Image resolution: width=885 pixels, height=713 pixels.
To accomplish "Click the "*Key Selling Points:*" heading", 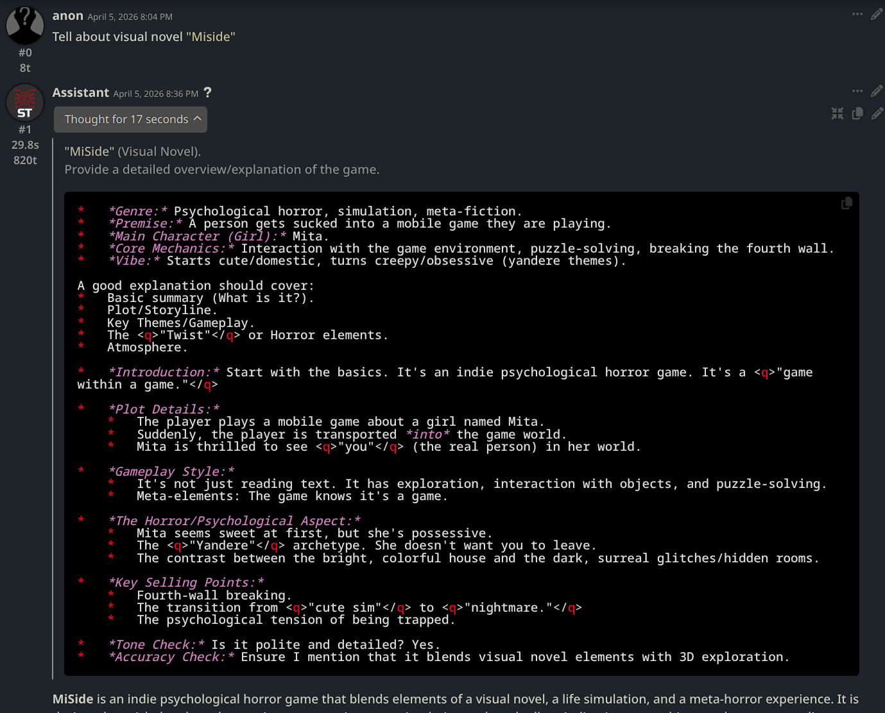I will click(187, 582).
